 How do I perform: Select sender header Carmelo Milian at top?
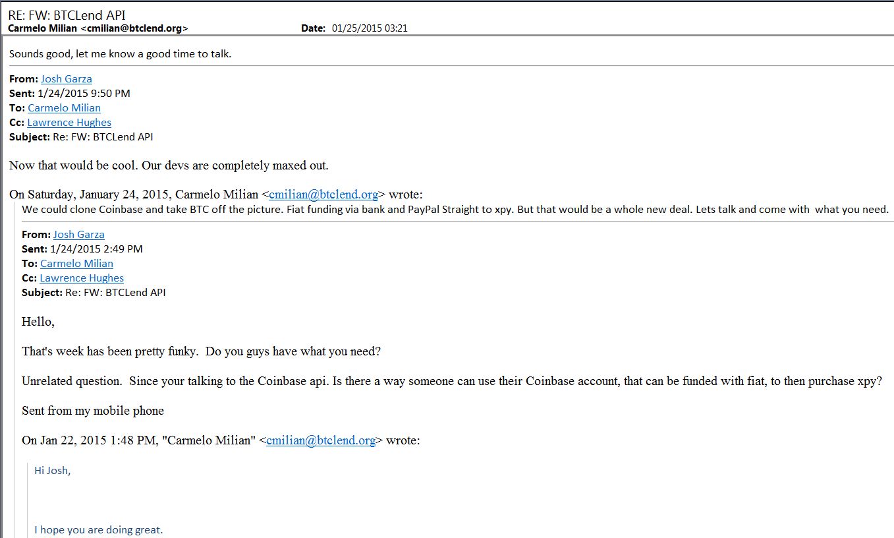98,28
